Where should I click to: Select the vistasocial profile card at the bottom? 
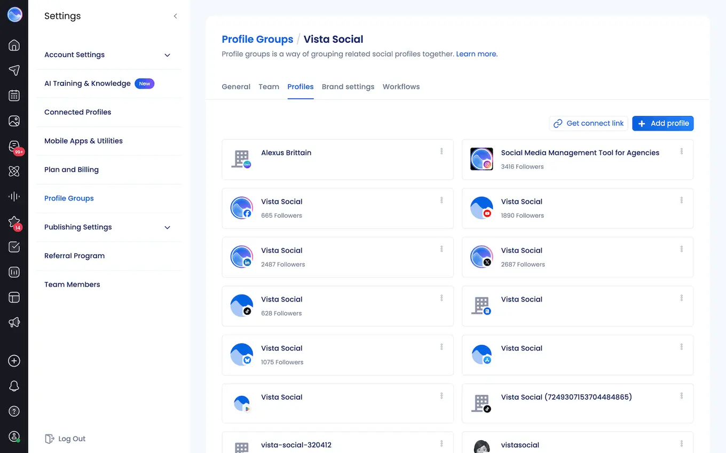click(x=578, y=444)
